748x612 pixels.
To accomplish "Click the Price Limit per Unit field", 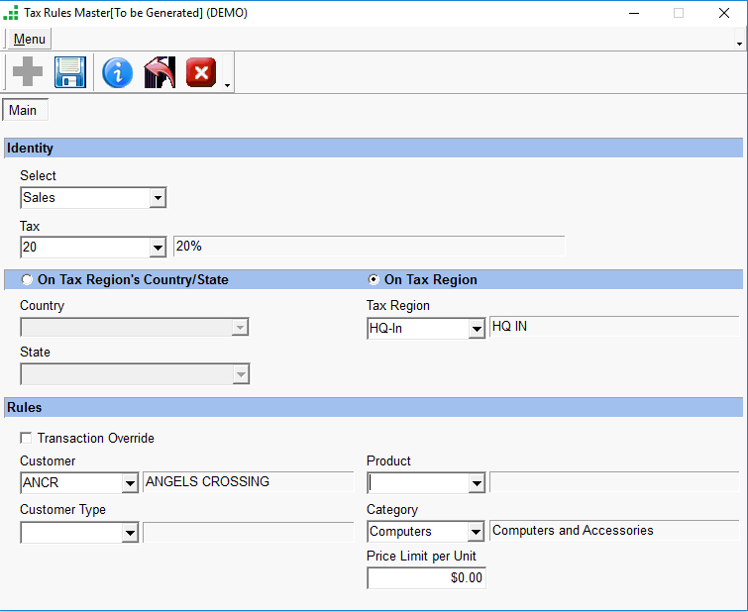I will (x=426, y=578).
